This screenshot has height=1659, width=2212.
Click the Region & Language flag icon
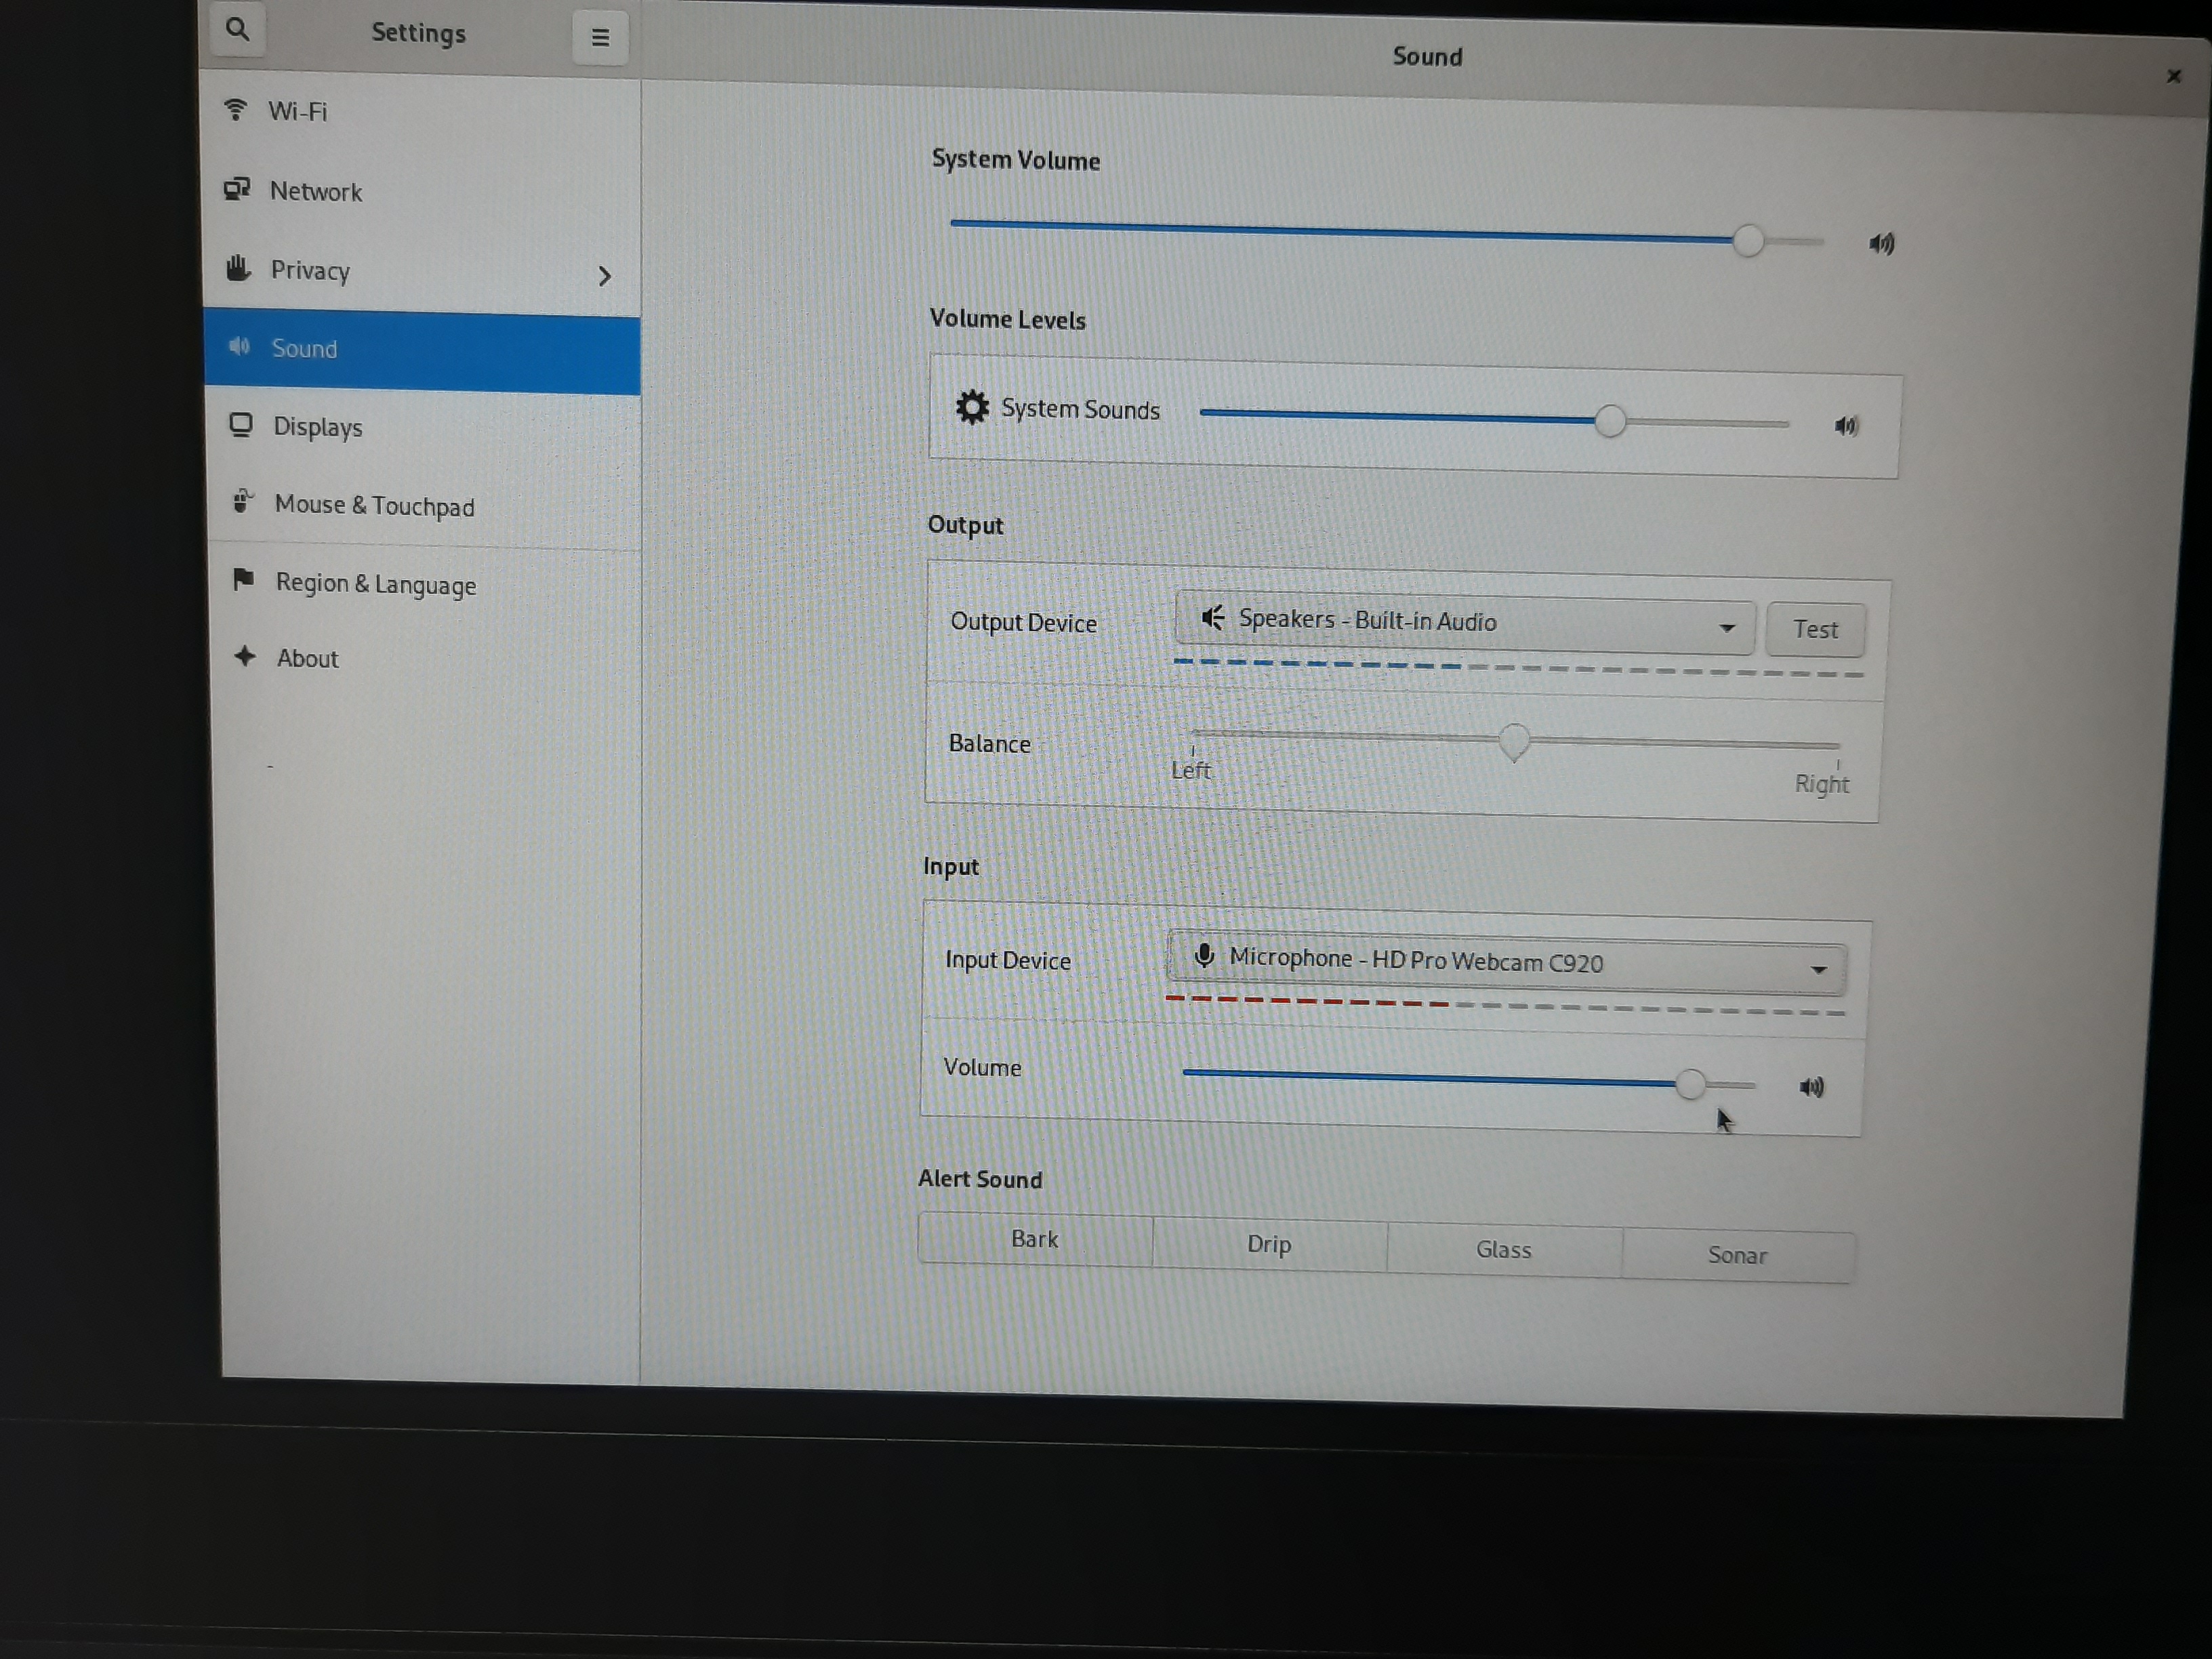pyautogui.click(x=243, y=579)
